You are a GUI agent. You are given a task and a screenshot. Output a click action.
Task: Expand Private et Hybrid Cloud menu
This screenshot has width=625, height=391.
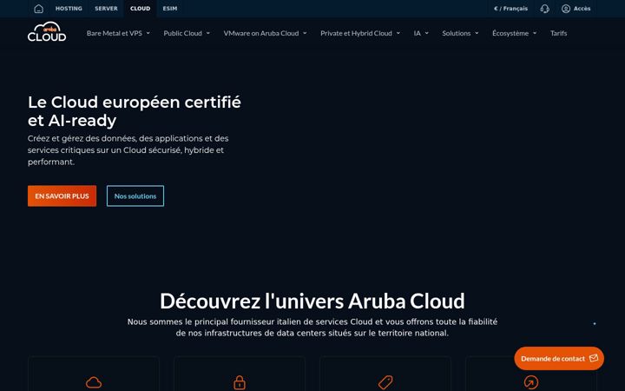pos(360,33)
